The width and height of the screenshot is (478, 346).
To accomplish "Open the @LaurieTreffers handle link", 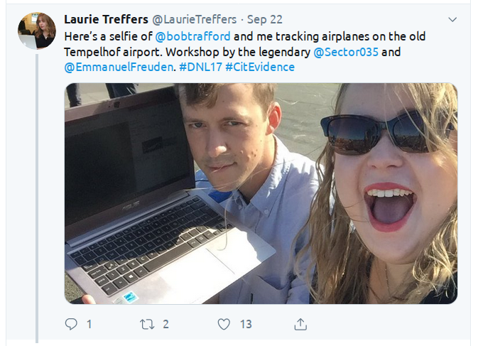I will tap(194, 19).
